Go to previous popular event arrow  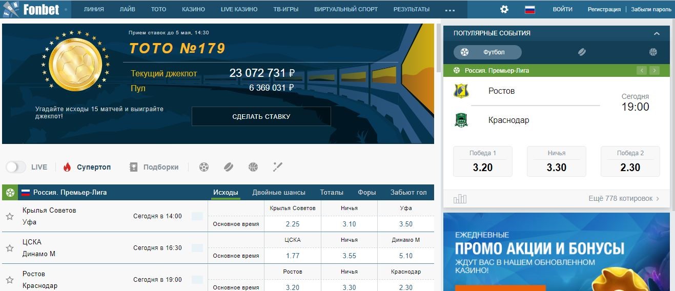(641, 70)
